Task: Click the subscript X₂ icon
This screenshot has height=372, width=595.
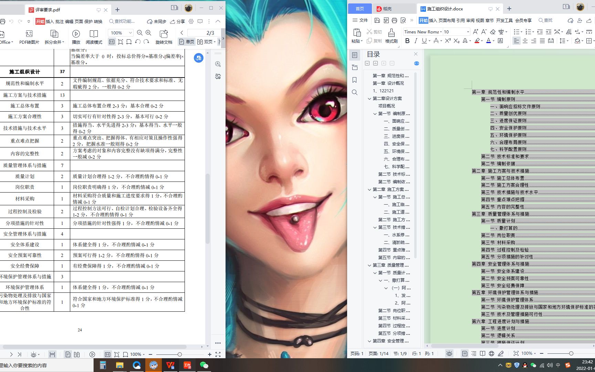Action: pyautogui.click(x=456, y=41)
